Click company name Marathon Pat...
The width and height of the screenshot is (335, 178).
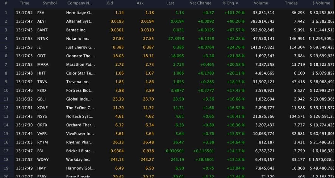point(80,64)
